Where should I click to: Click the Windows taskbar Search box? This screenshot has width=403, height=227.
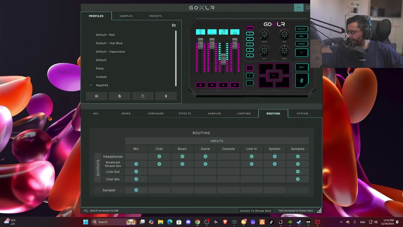pyautogui.click(x=114, y=222)
